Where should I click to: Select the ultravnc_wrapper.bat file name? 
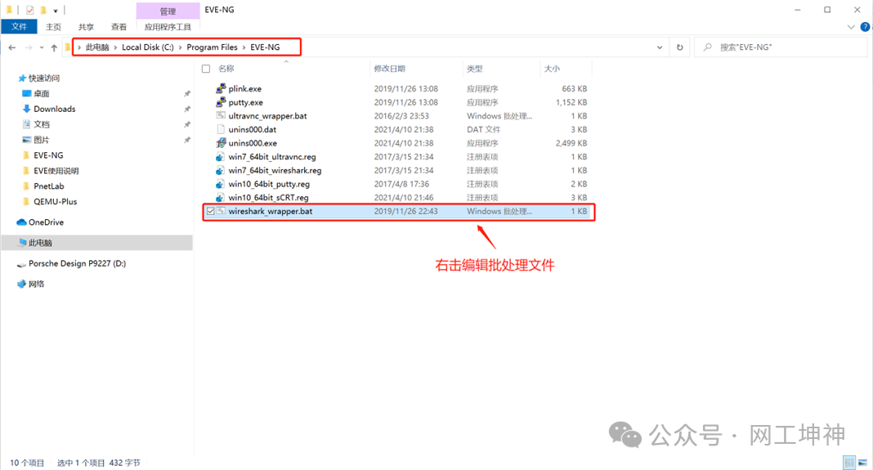pos(268,116)
